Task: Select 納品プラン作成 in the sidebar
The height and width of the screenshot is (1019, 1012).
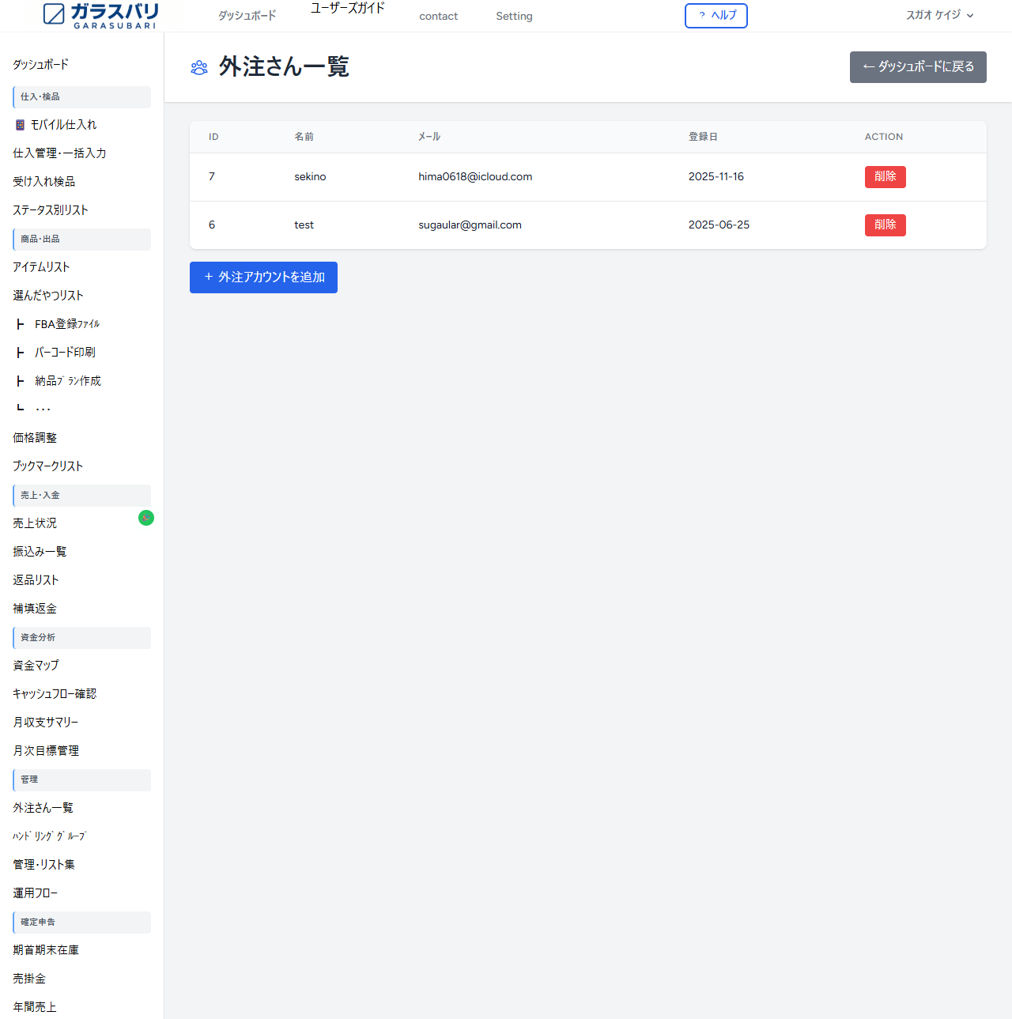Action: 67,381
